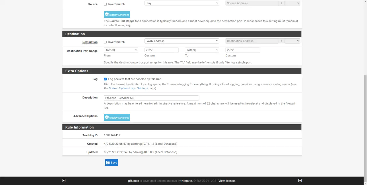Screen dimensions: 367x185
Task: Click the footer left collapse arrow icon
Action: pyautogui.click(x=64, y=181)
